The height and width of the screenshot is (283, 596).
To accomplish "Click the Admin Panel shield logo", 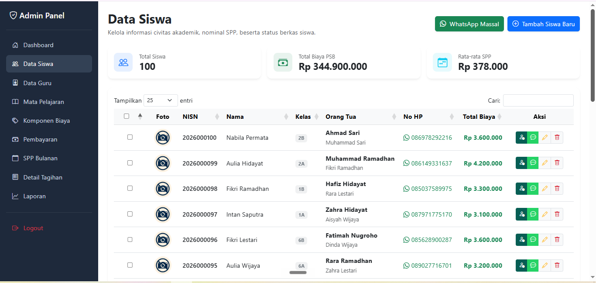I will pyautogui.click(x=14, y=15).
